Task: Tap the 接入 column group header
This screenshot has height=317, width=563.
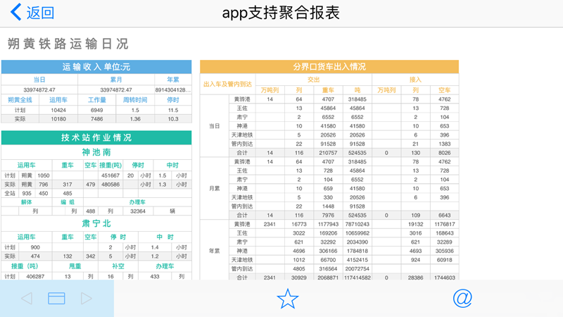Action: (x=415, y=80)
